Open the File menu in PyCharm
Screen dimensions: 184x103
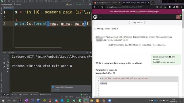point(5,1)
